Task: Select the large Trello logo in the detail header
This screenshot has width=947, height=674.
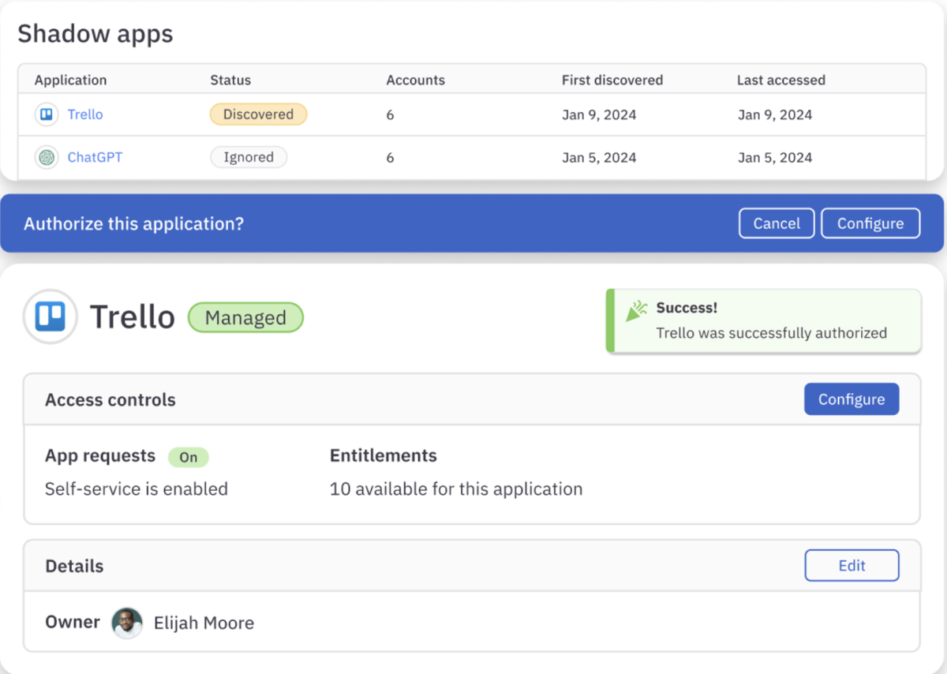Action: 49,316
